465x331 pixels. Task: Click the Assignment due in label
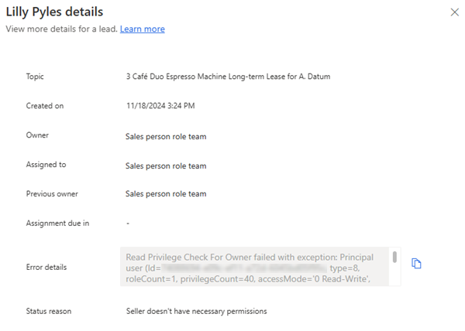57,223
